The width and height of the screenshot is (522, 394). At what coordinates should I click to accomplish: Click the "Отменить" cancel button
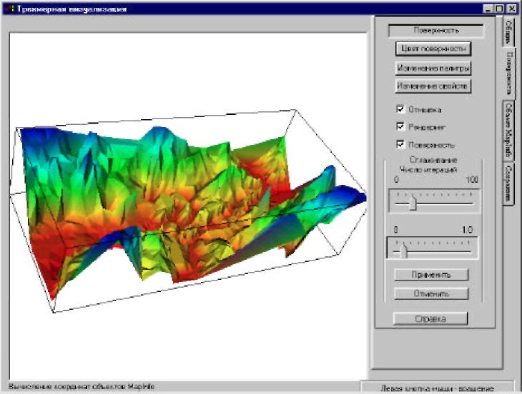[x=431, y=293]
